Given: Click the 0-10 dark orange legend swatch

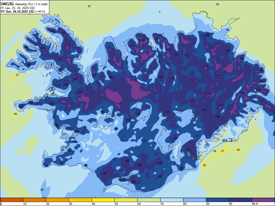Looking at the screenshot, I should click(x=12, y=200).
